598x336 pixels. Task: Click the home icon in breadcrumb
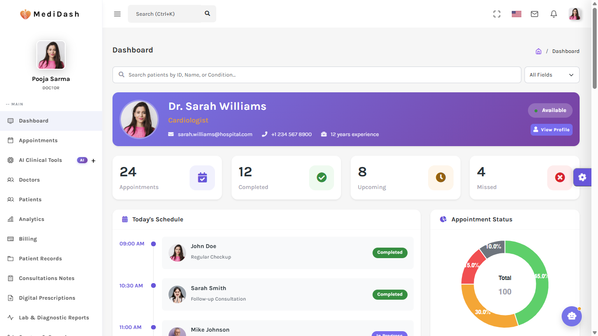(x=538, y=51)
